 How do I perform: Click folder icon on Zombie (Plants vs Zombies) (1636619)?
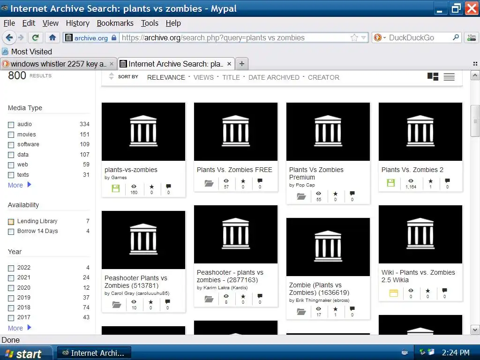(301, 312)
